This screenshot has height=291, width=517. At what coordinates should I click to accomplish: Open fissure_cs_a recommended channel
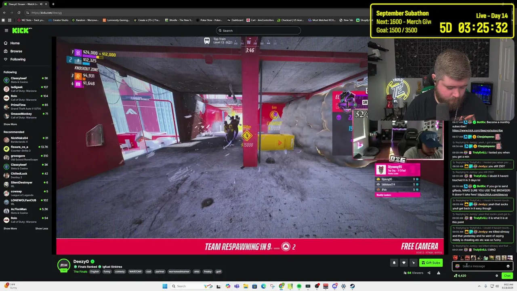tap(26, 148)
